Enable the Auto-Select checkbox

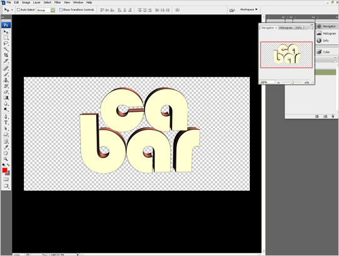tap(18, 9)
